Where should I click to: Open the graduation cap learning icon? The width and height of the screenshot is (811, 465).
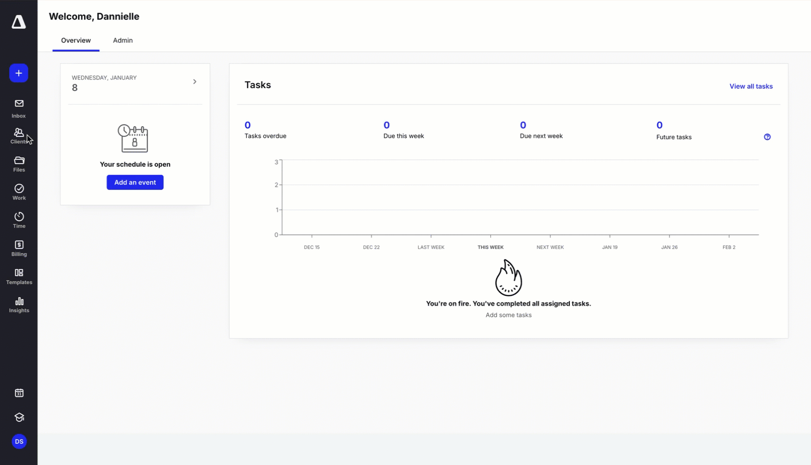(19, 417)
